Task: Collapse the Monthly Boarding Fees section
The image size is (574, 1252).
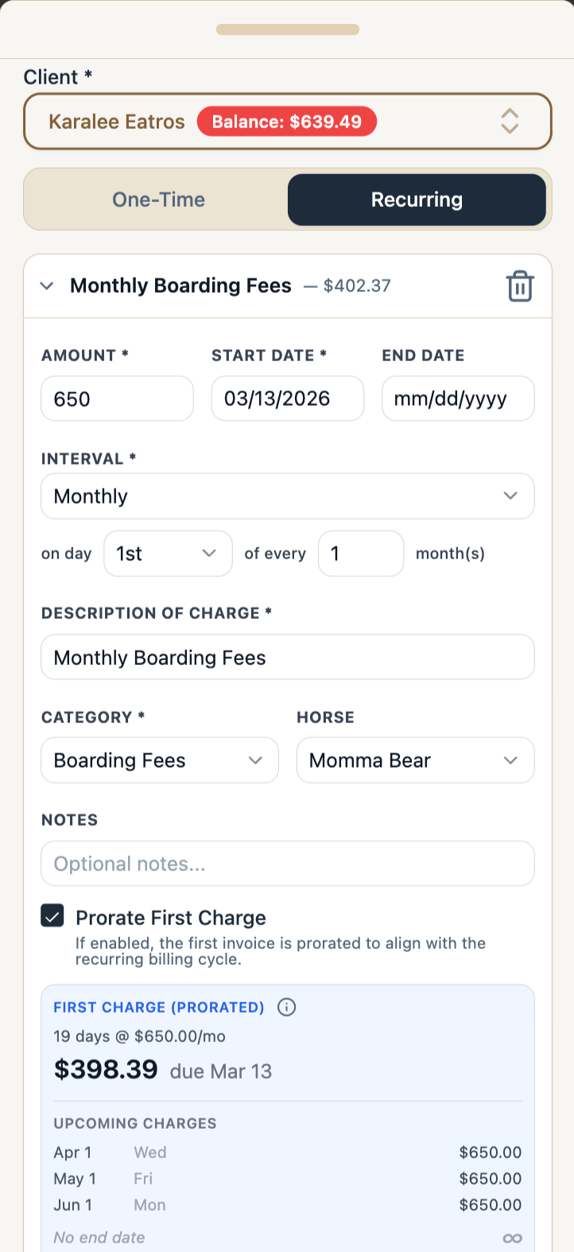Action: pos(46,286)
